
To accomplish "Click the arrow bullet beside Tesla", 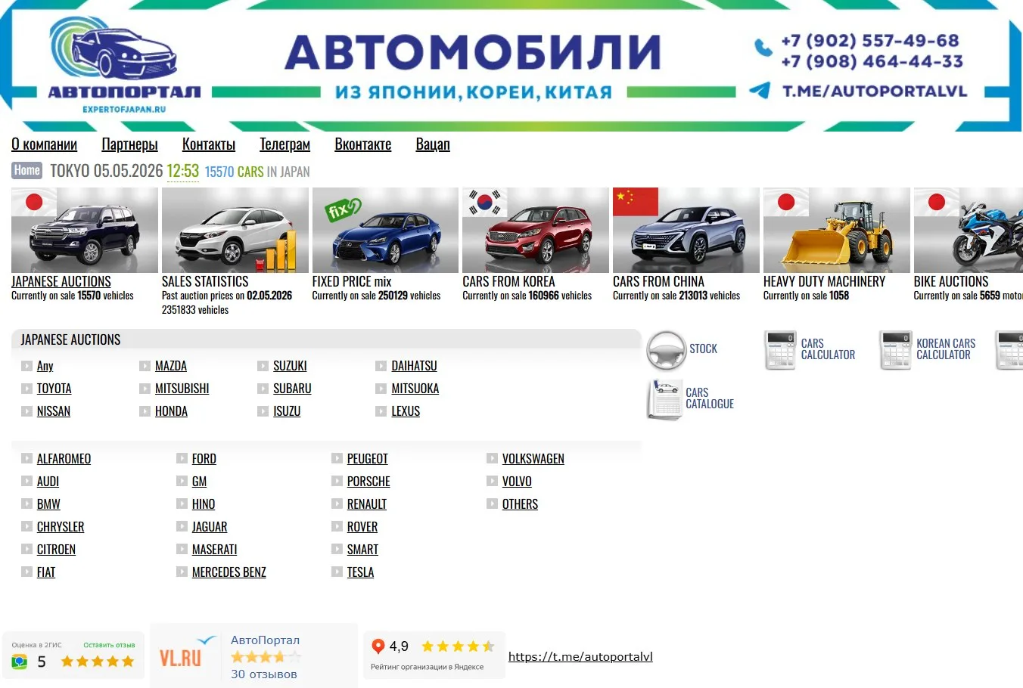I will [x=337, y=572].
